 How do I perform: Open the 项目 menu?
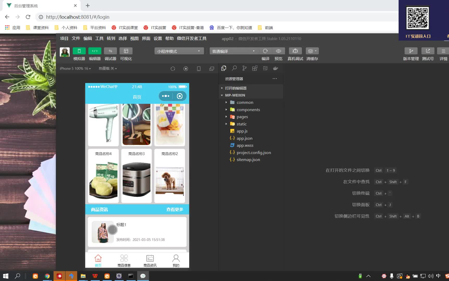64,39
